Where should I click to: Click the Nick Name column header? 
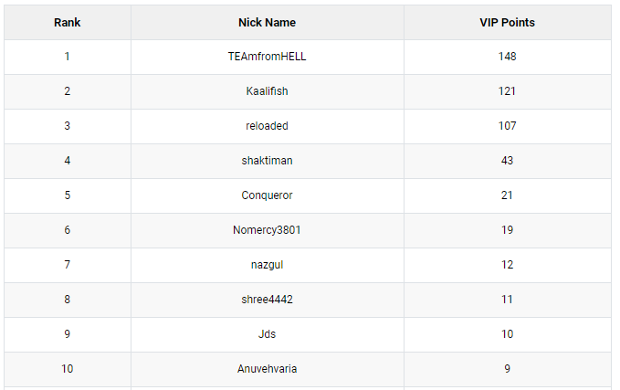[268, 23]
